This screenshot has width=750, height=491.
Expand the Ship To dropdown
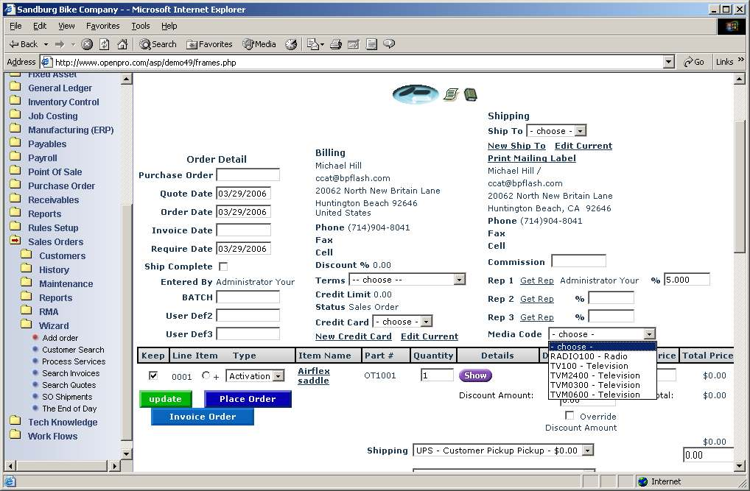(556, 131)
